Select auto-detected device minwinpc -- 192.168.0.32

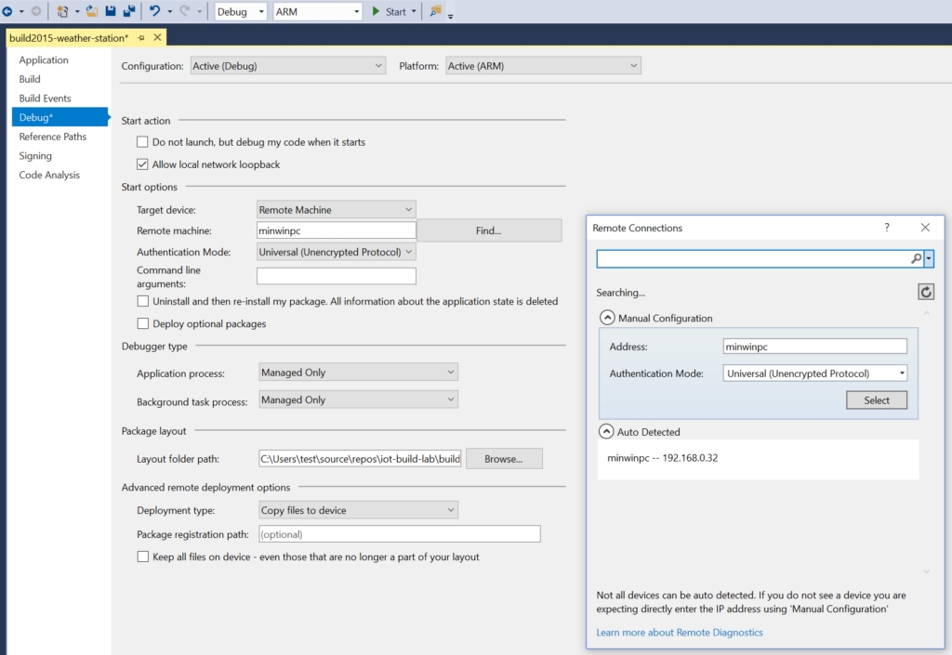coord(662,458)
